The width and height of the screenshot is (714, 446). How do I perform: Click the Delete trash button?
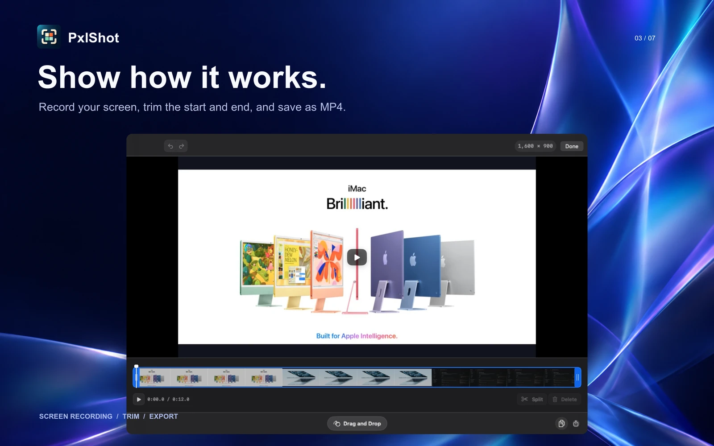coord(565,399)
